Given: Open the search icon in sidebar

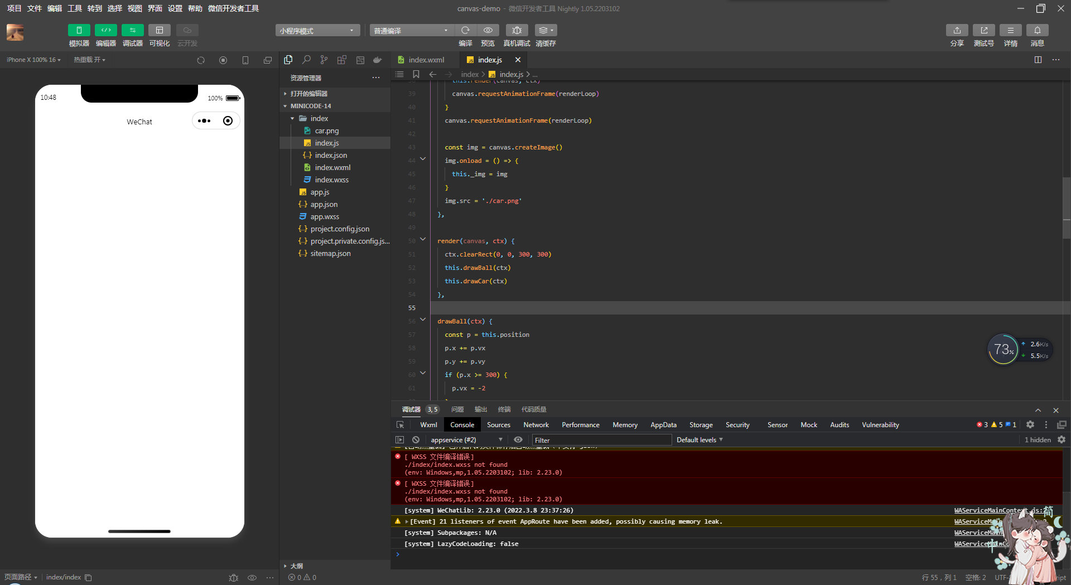Looking at the screenshot, I should [x=306, y=60].
